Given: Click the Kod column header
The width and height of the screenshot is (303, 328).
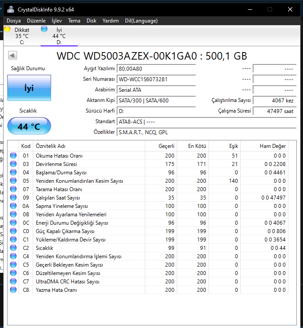Looking at the screenshot, I should pyautogui.click(x=26, y=146).
